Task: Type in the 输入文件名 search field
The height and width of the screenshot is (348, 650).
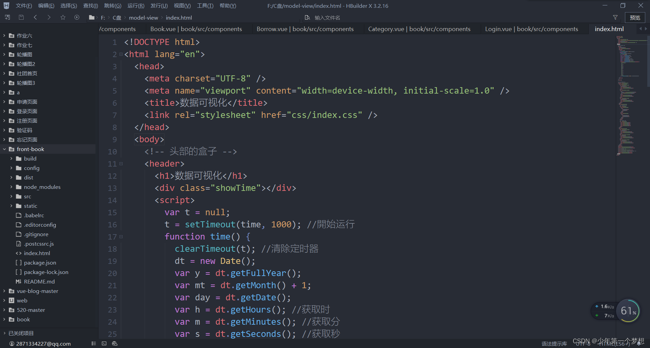Action: click(x=457, y=18)
